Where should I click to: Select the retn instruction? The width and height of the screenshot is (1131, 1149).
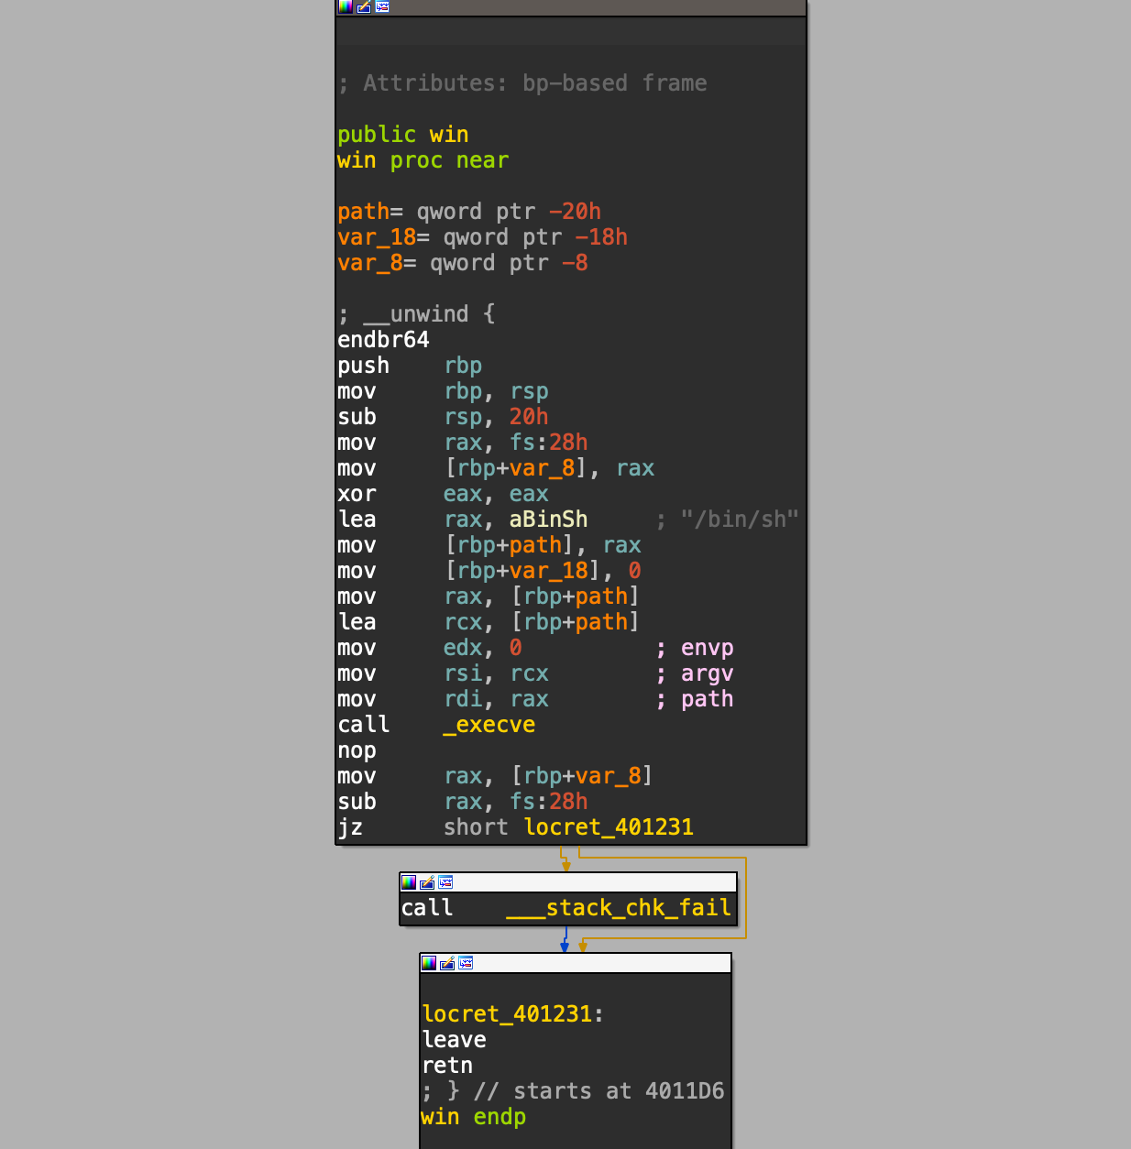447,1066
